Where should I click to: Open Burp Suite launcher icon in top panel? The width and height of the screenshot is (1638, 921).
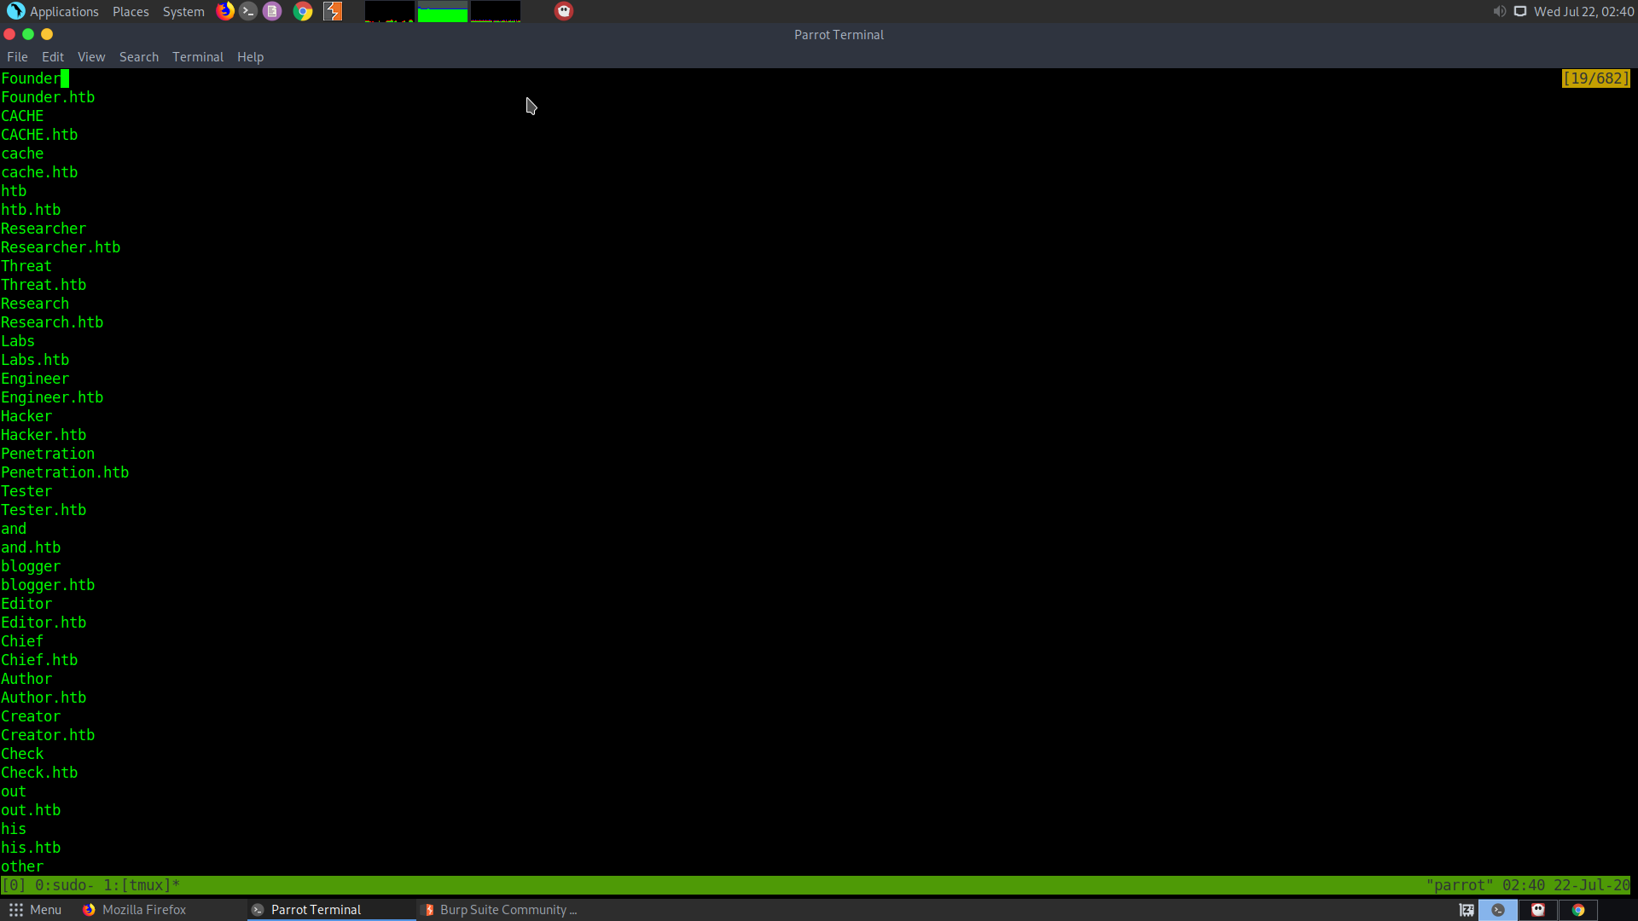[333, 11]
